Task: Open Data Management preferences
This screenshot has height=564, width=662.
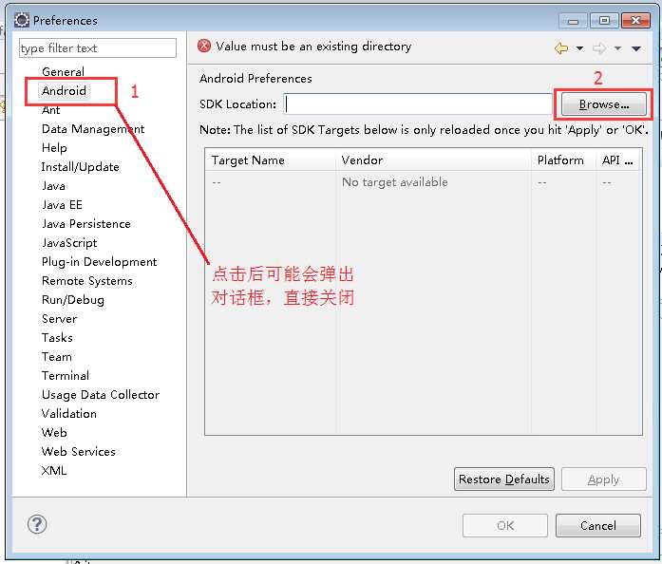Action: [93, 129]
